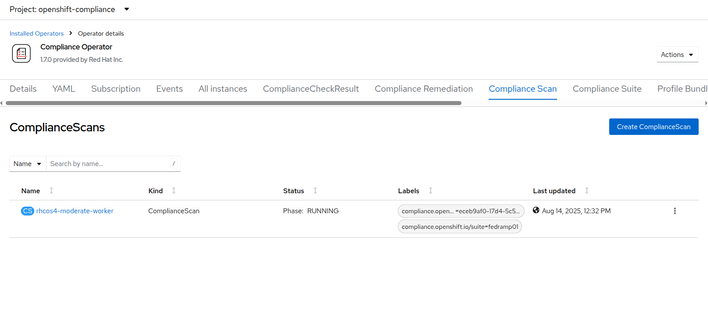The height and width of the screenshot is (313, 708).
Task: Open the Actions dropdown menu
Action: click(677, 55)
